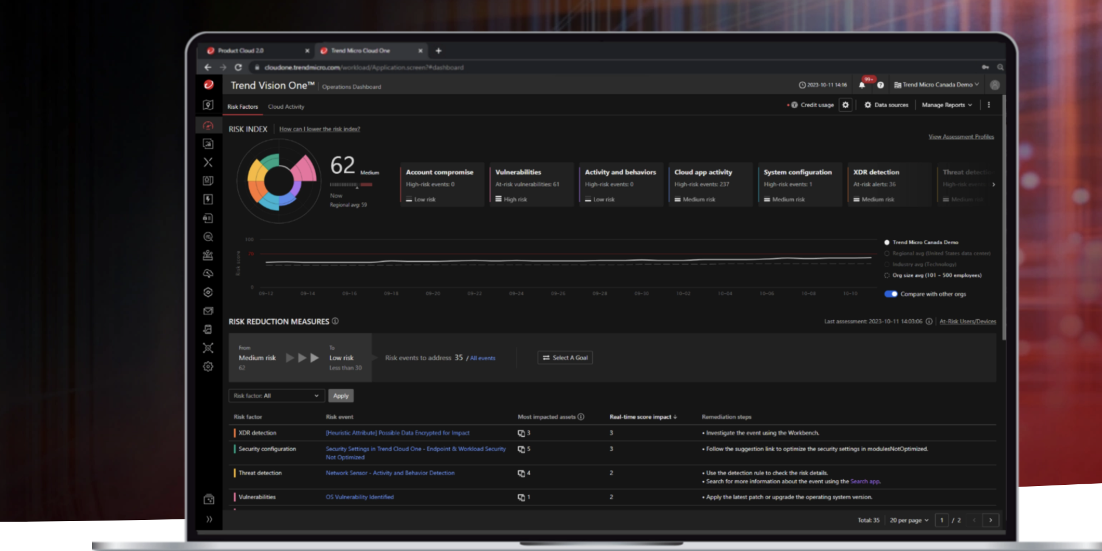Reload the page with the refresh icon

point(238,67)
